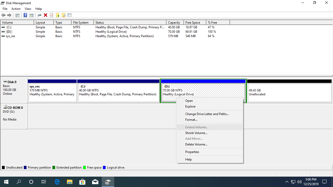Select the 49.43 GB Unallocated partition block
The height and width of the screenshot is (187, 333).
[289, 92]
